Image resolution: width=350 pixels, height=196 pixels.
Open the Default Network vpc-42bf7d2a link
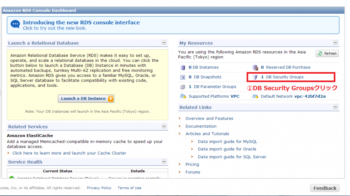click(x=293, y=96)
